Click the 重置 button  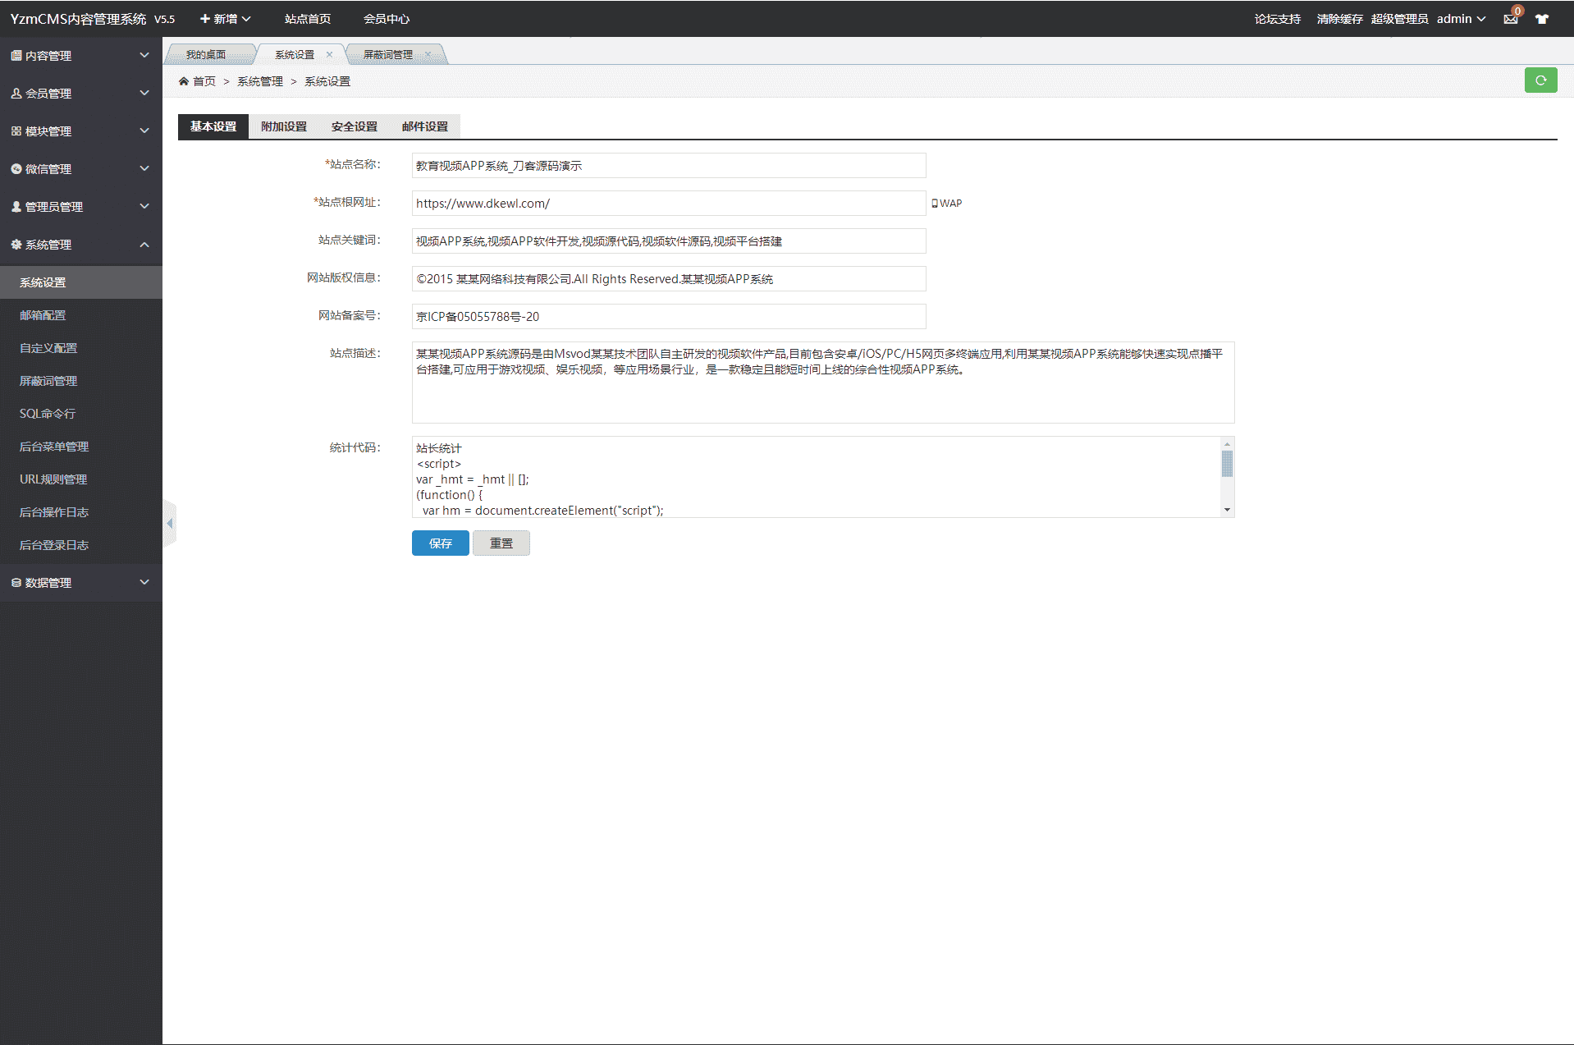[x=501, y=543]
